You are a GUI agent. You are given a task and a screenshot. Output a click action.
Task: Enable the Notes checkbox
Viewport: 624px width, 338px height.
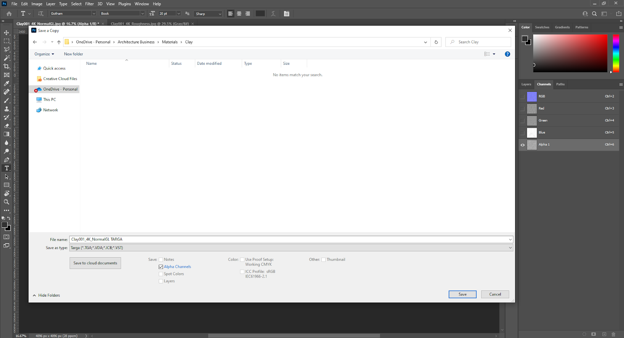(x=161, y=260)
